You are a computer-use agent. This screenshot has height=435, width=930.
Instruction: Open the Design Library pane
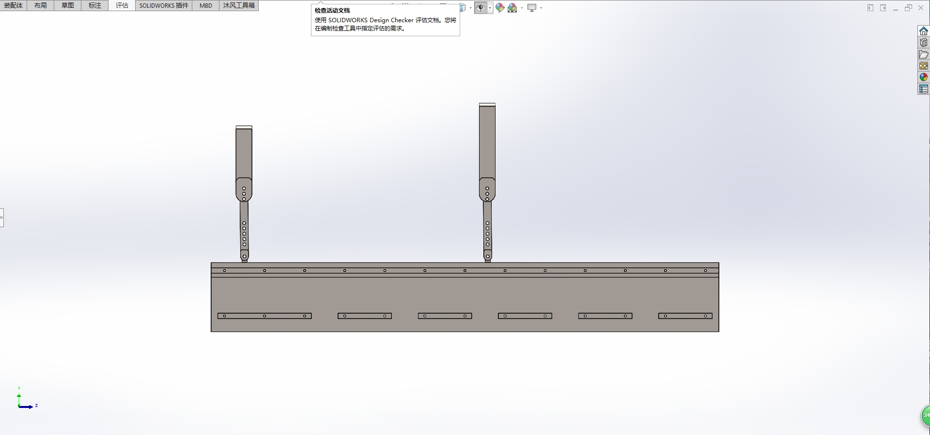click(924, 43)
